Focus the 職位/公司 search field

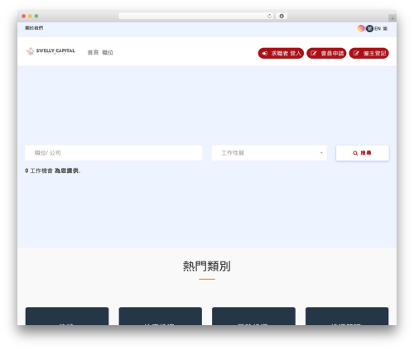pos(113,153)
